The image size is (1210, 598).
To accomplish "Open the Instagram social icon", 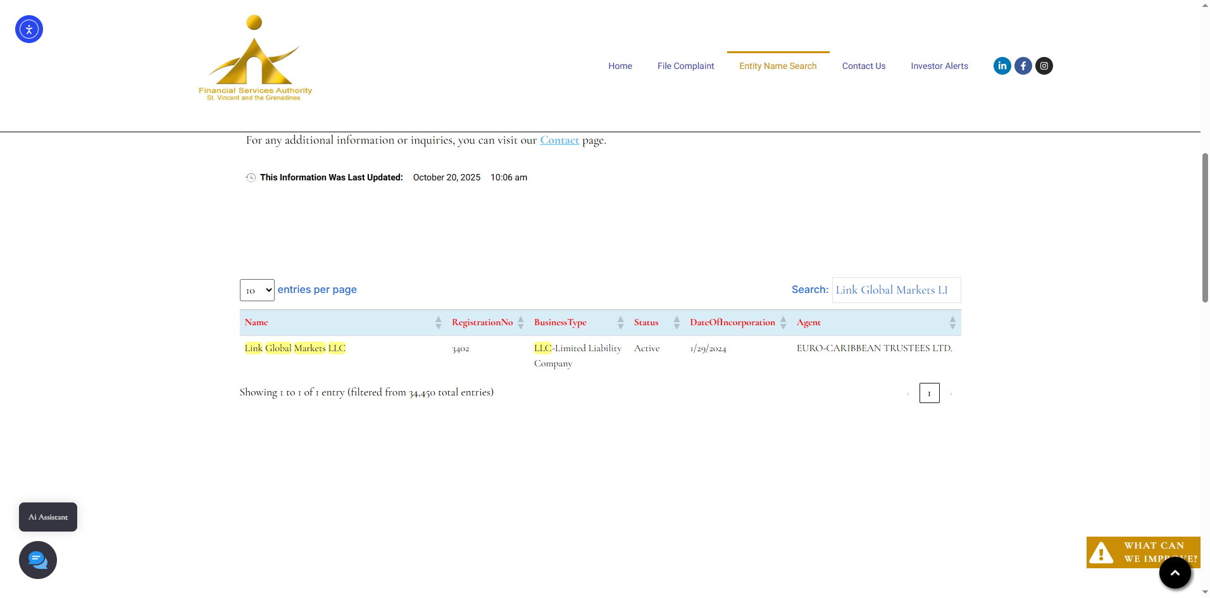I will tap(1044, 66).
